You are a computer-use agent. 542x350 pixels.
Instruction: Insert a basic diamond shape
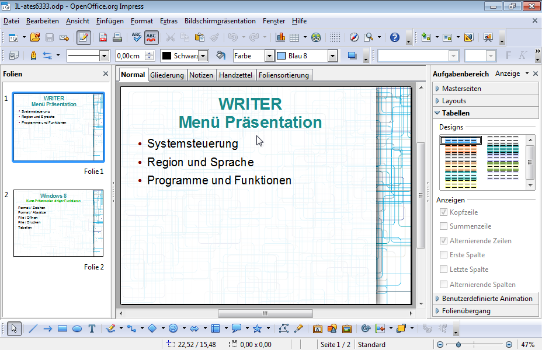(152, 328)
